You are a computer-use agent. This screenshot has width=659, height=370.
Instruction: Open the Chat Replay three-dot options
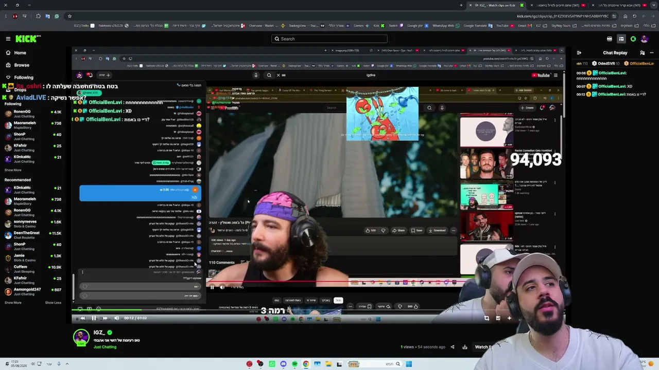[x=651, y=53]
